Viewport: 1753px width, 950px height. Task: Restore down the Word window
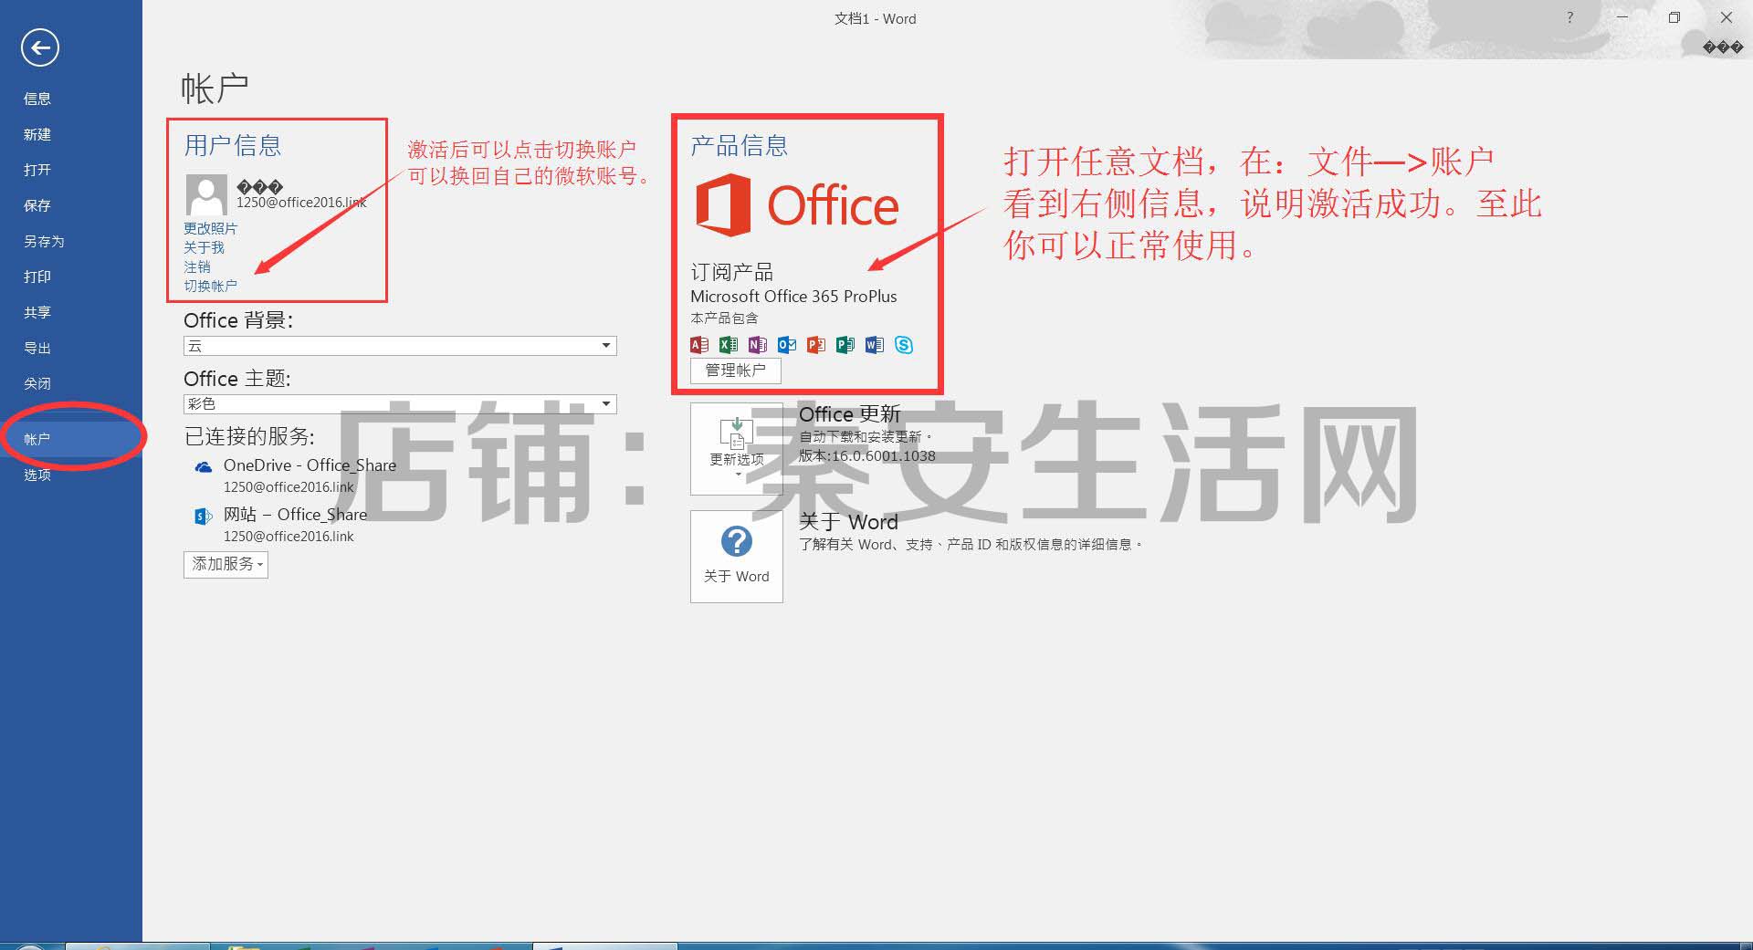click(x=1674, y=17)
